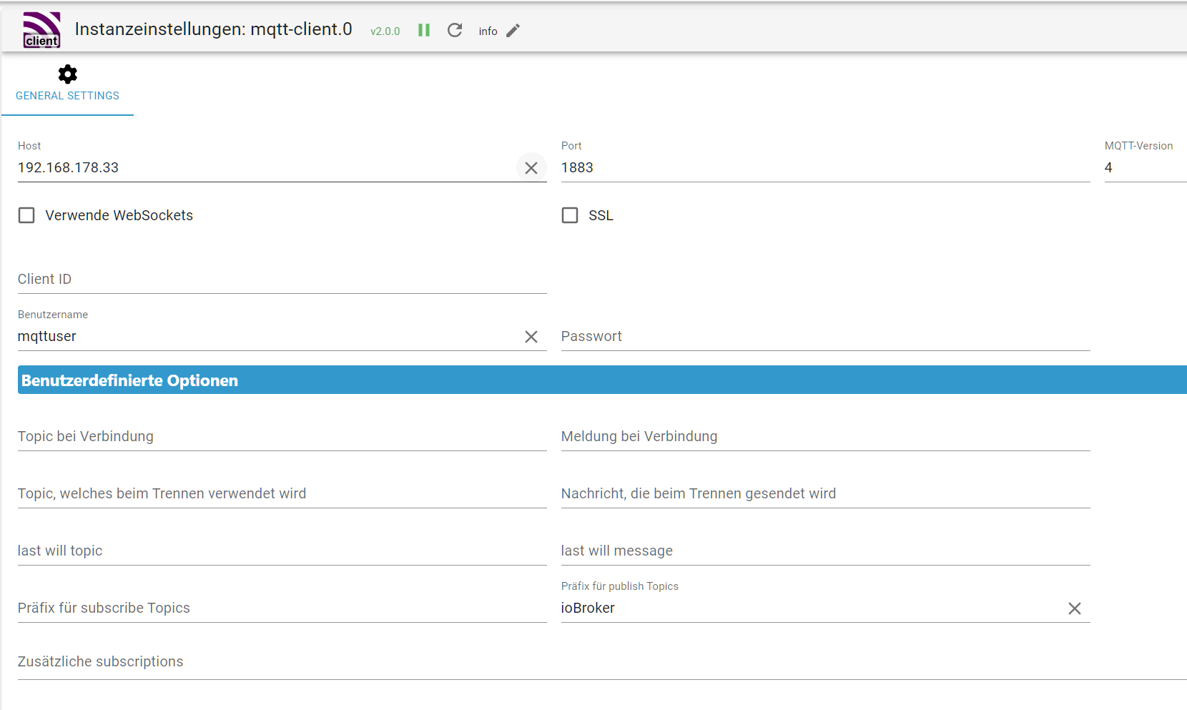The image size is (1187, 710).
Task: Clear the Benutzername field
Action: (x=531, y=337)
